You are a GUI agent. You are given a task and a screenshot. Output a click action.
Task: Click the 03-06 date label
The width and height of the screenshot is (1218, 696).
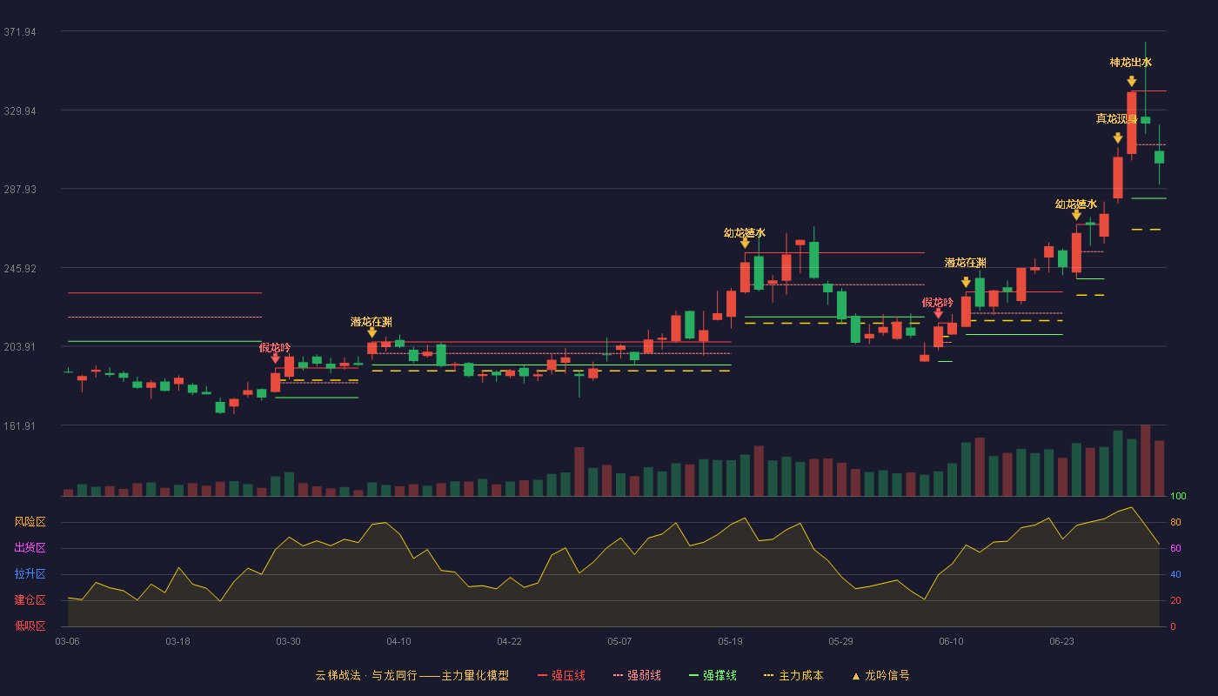[x=67, y=641]
